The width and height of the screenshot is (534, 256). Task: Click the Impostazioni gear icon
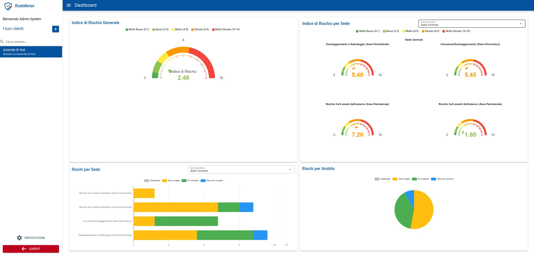pos(19,238)
